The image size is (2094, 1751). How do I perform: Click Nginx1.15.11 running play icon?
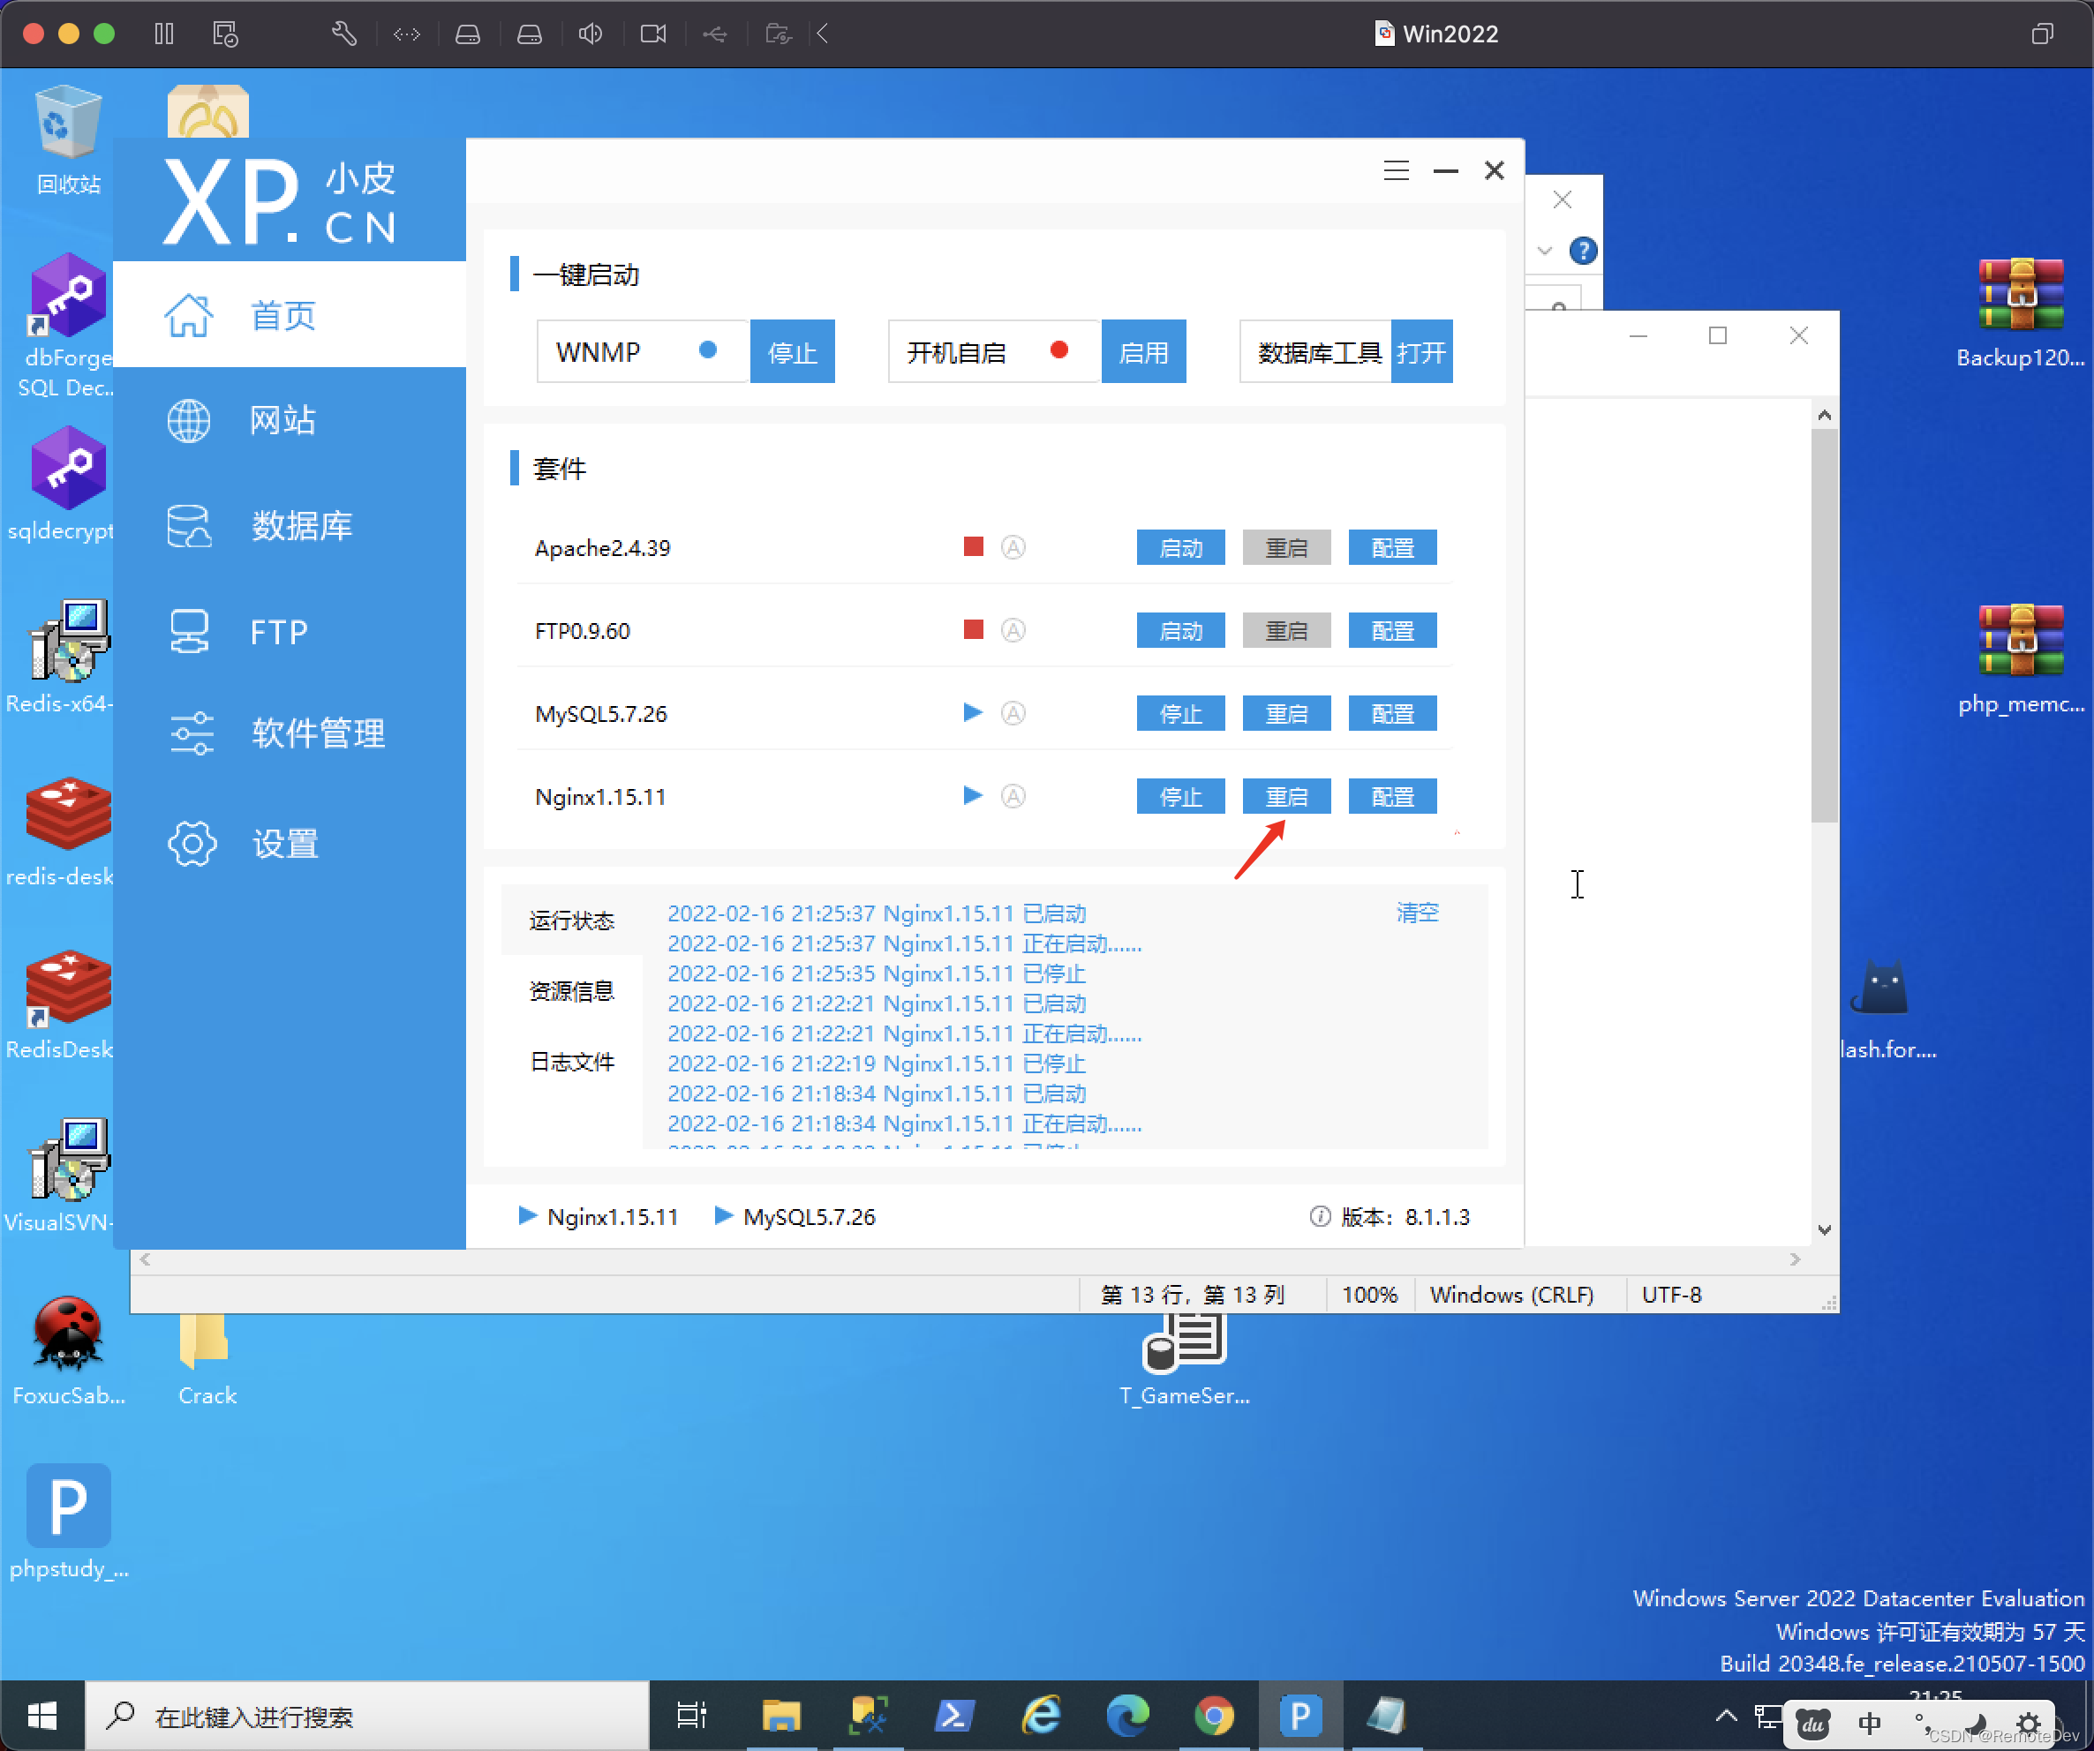(x=973, y=794)
